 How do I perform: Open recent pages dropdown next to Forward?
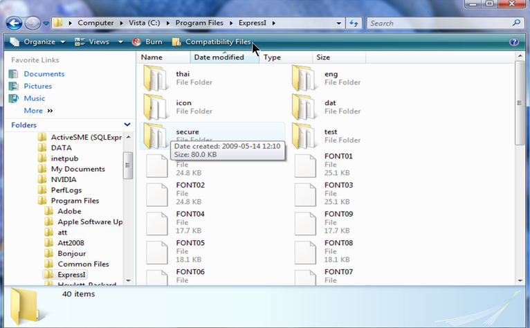(46, 24)
